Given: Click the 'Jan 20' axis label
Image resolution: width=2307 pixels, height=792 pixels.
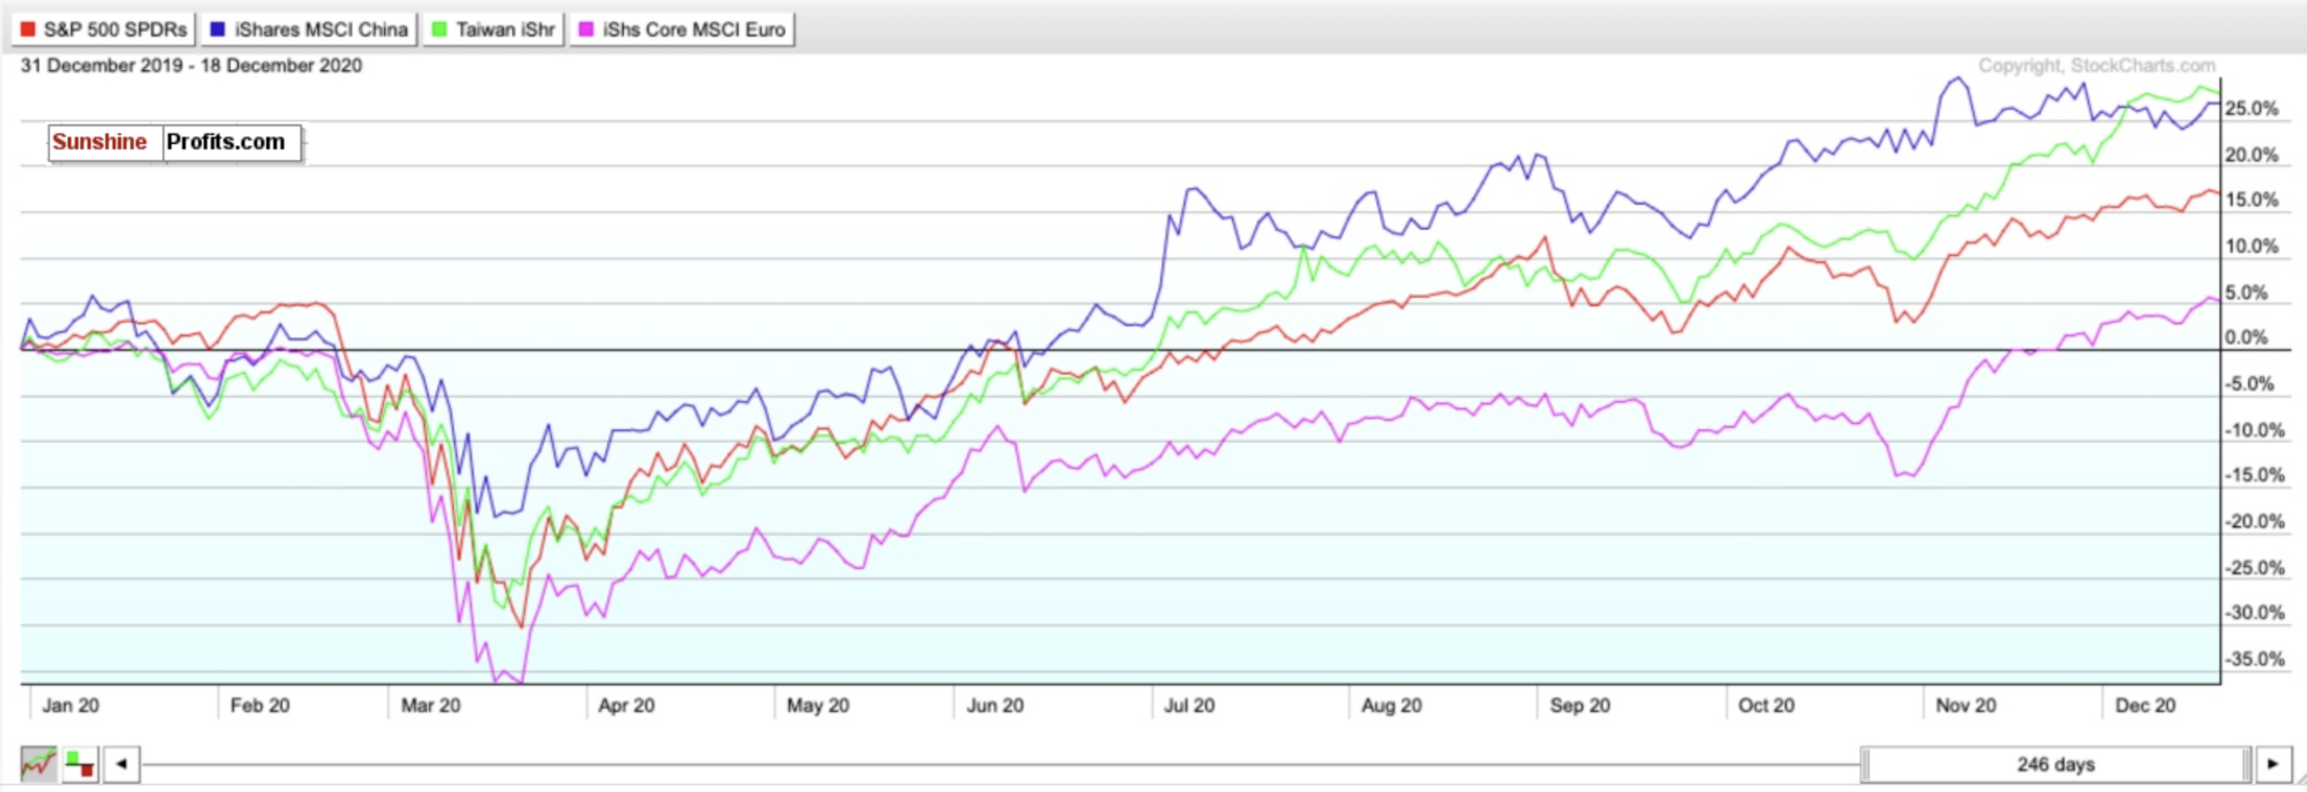Looking at the screenshot, I should [70, 705].
